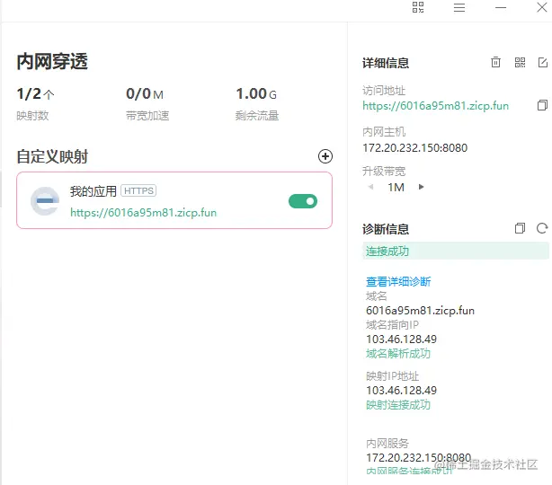
Task: Close the application window
Action: click(x=542, y=7)
